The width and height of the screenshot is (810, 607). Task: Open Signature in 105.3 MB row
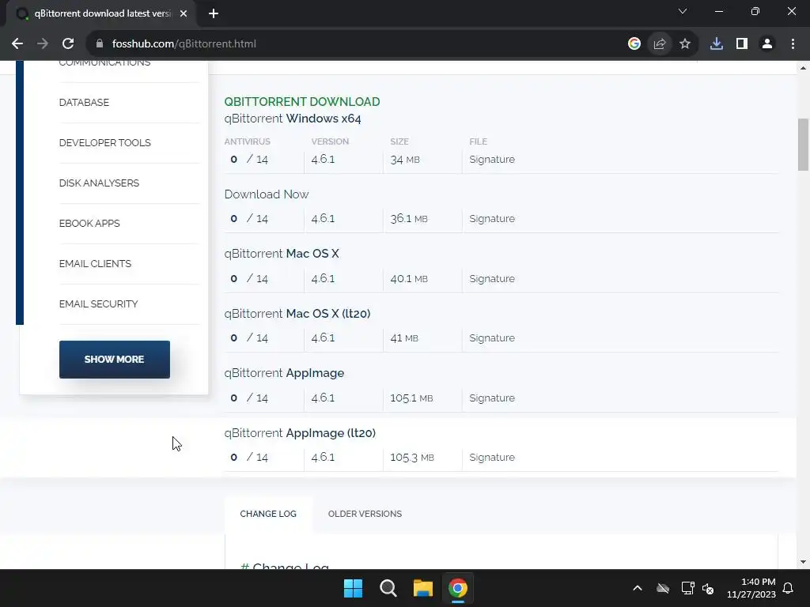[492, 458]
